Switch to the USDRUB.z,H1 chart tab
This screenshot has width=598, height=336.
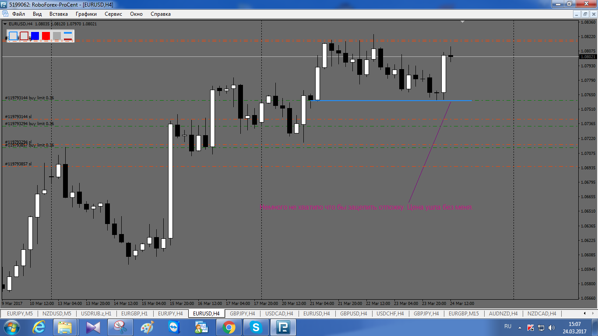[x=96, y=314]
